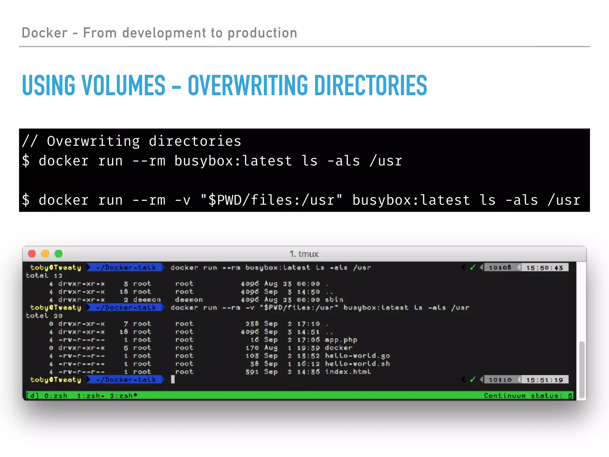Image resolution: width=609 pixels, height=457 pixels.
Task: Click the timestamp 15:50:43
Action: (x=544, y=267)
